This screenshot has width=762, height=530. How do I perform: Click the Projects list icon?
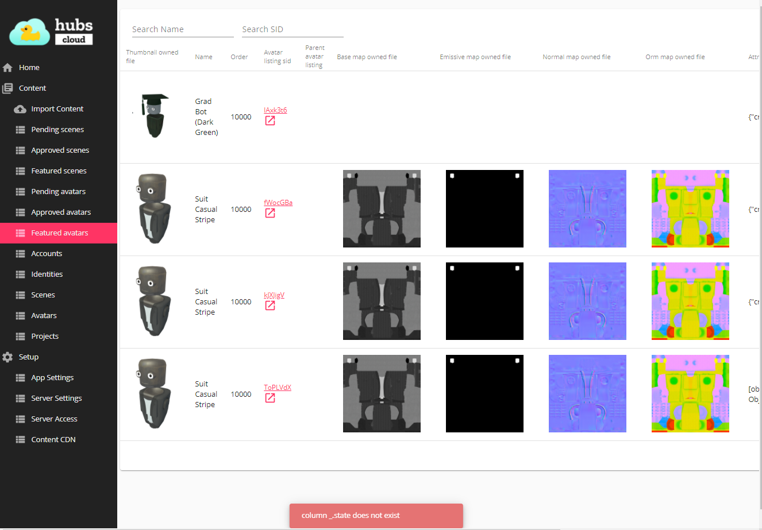[20, 336]
